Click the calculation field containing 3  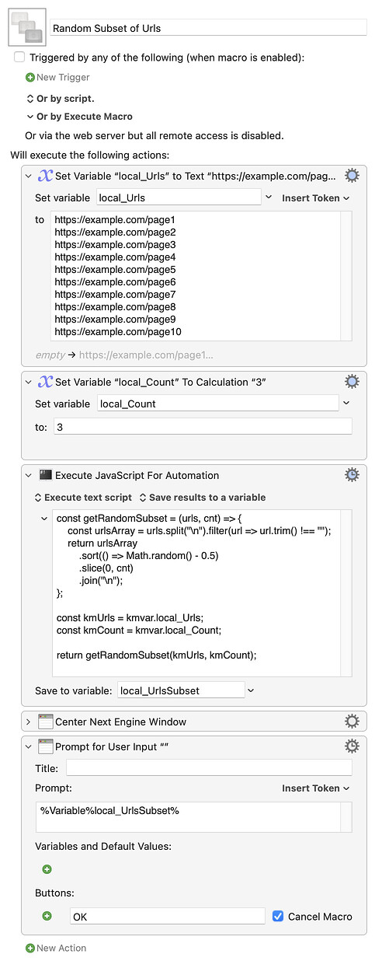[202, 427]
